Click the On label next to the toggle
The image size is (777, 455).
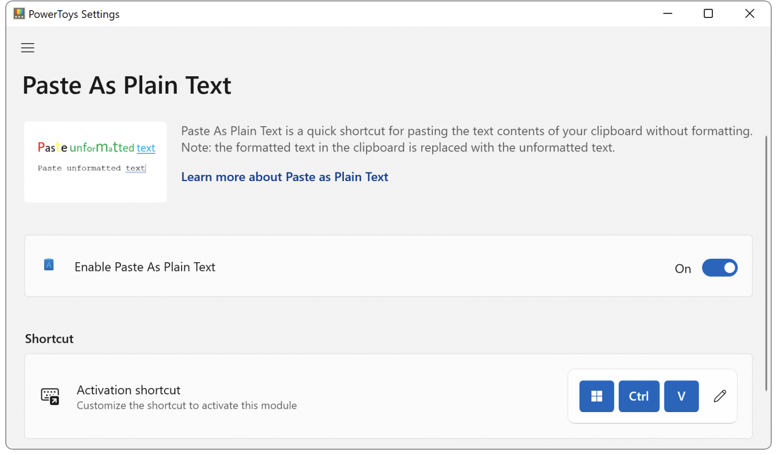683,268
